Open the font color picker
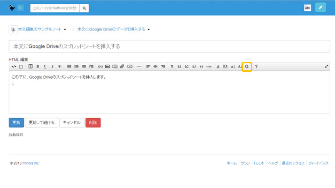Image resolution: width=335 pixels, height=188 pixels. pos(218,67)
